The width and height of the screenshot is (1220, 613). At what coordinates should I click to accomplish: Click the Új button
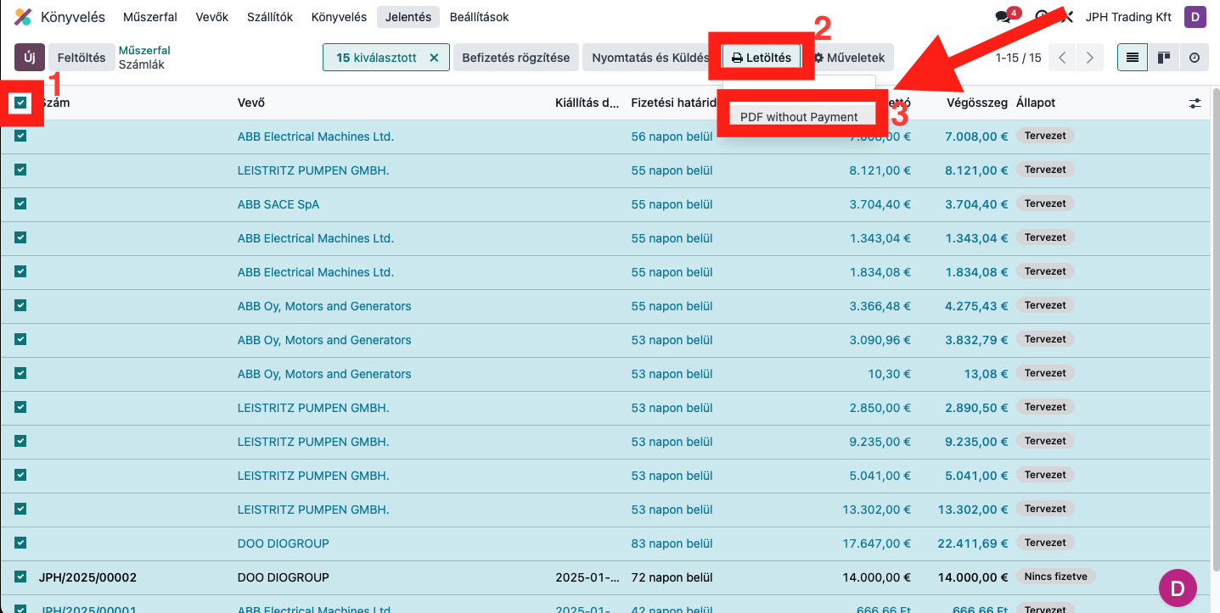pyautogui.click(x=30, y=58)
